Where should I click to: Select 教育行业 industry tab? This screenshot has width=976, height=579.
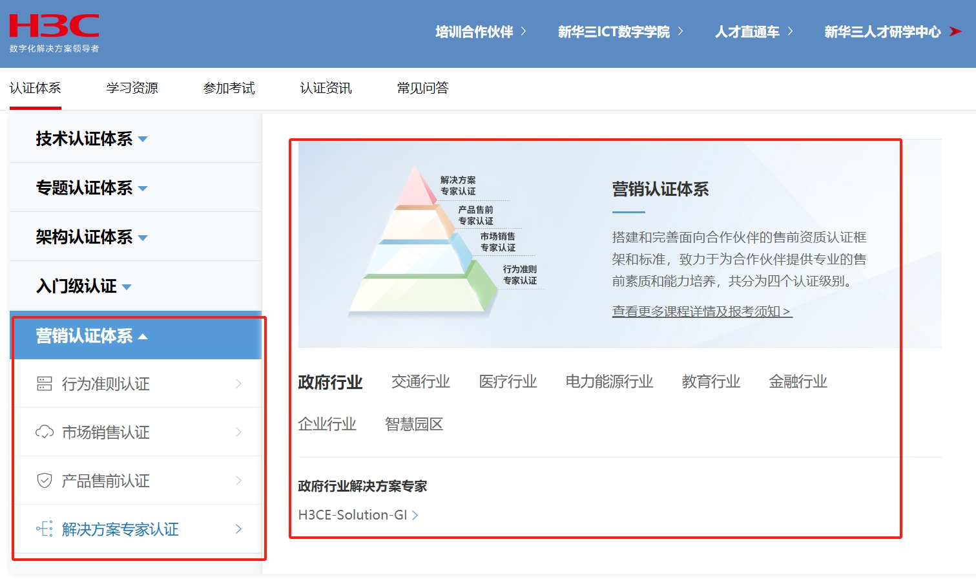(711, 382)
